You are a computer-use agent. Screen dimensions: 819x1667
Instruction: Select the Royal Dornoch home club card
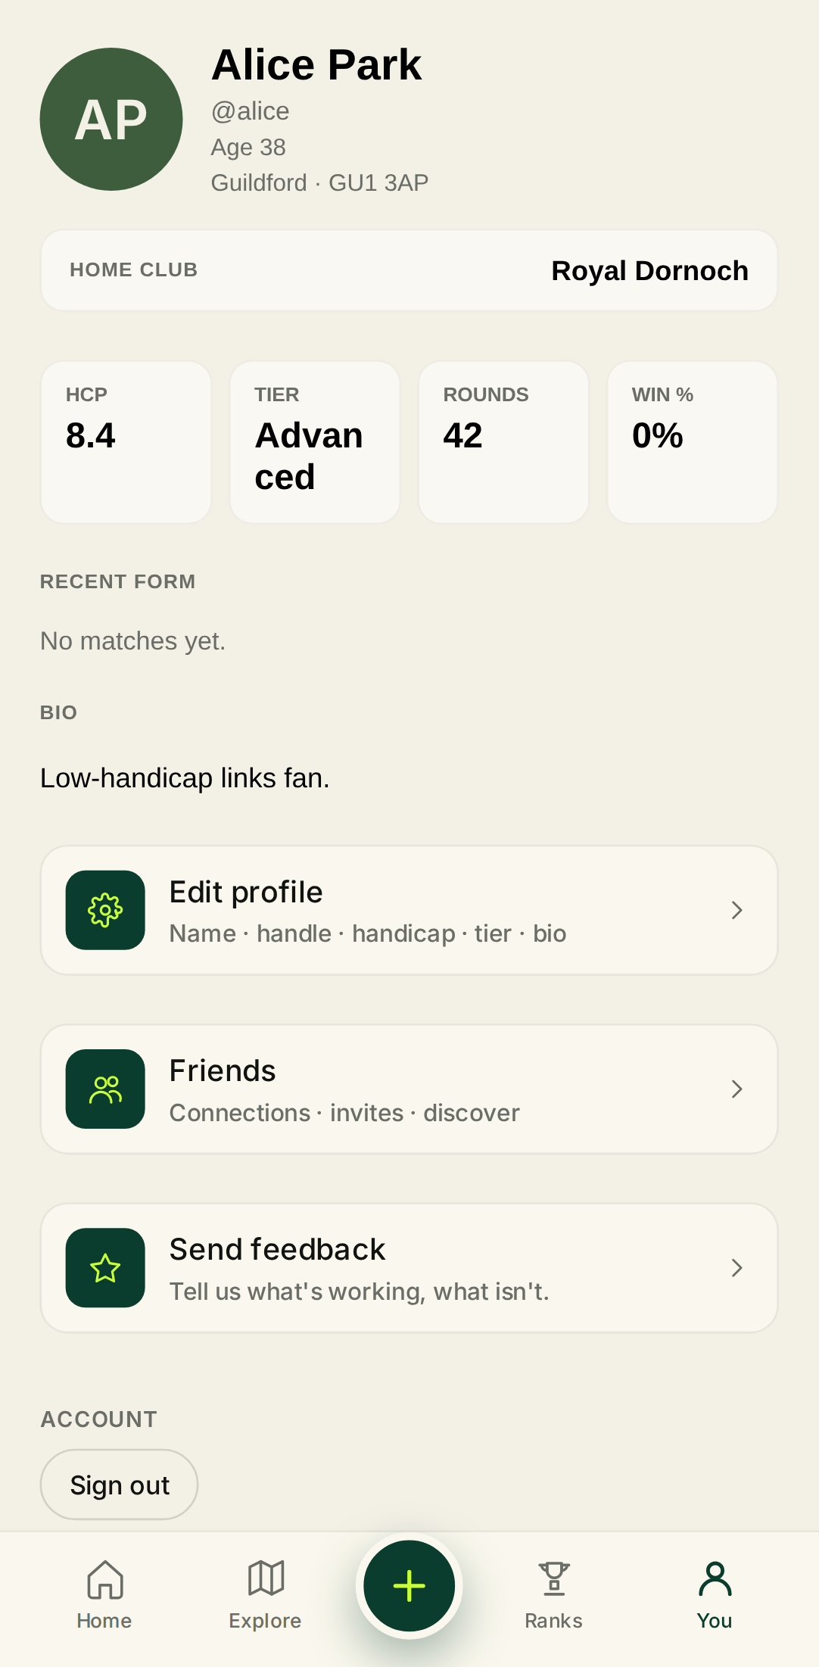(x=409, y=270)
